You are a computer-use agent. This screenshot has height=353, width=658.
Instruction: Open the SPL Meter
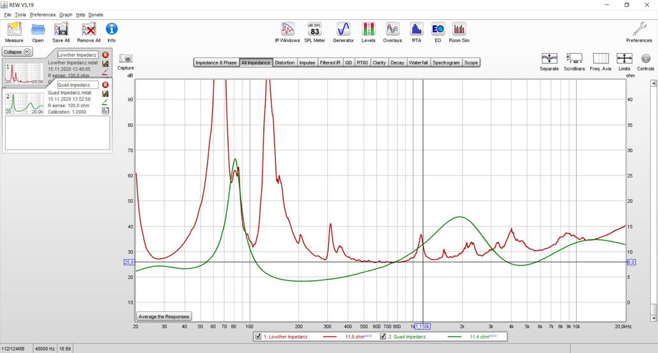pyautogui.click(x=314, y=30)
